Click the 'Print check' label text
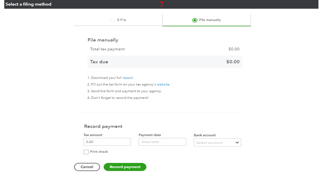Screen dimensions: 323x181 click(99, 152)
